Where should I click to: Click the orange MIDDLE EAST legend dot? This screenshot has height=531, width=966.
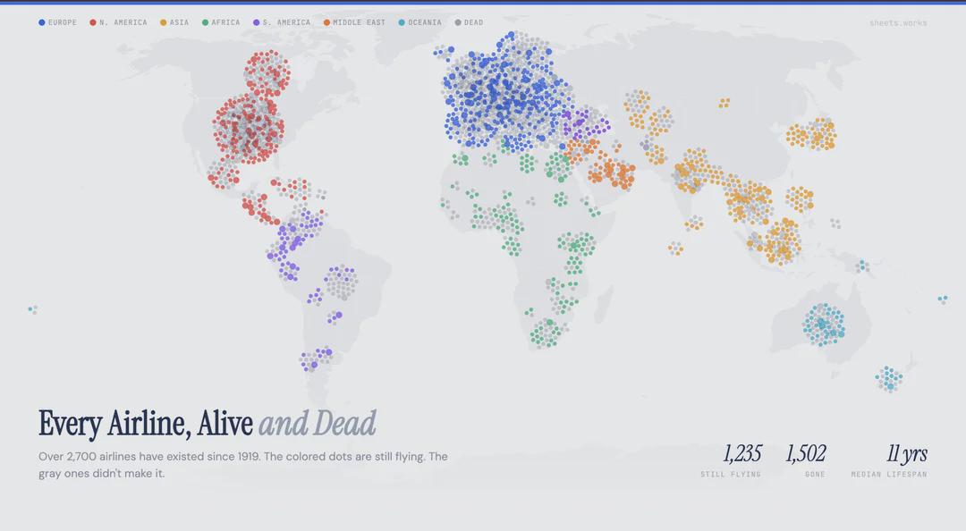pos(328,22)
